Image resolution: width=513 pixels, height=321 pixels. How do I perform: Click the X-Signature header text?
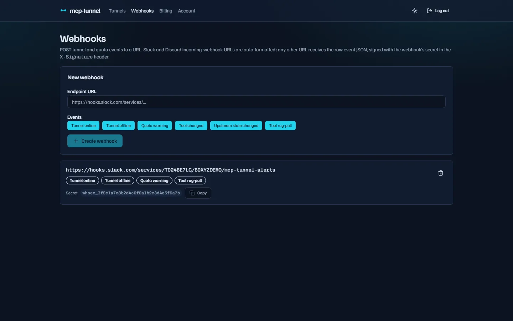(x=76, y=57)
